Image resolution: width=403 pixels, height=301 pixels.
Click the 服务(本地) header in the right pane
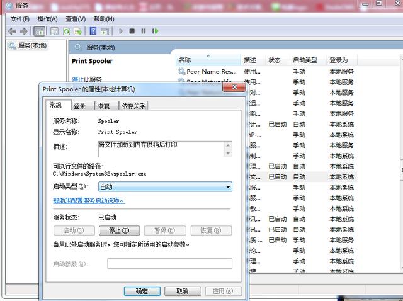(x=101, y=47)
